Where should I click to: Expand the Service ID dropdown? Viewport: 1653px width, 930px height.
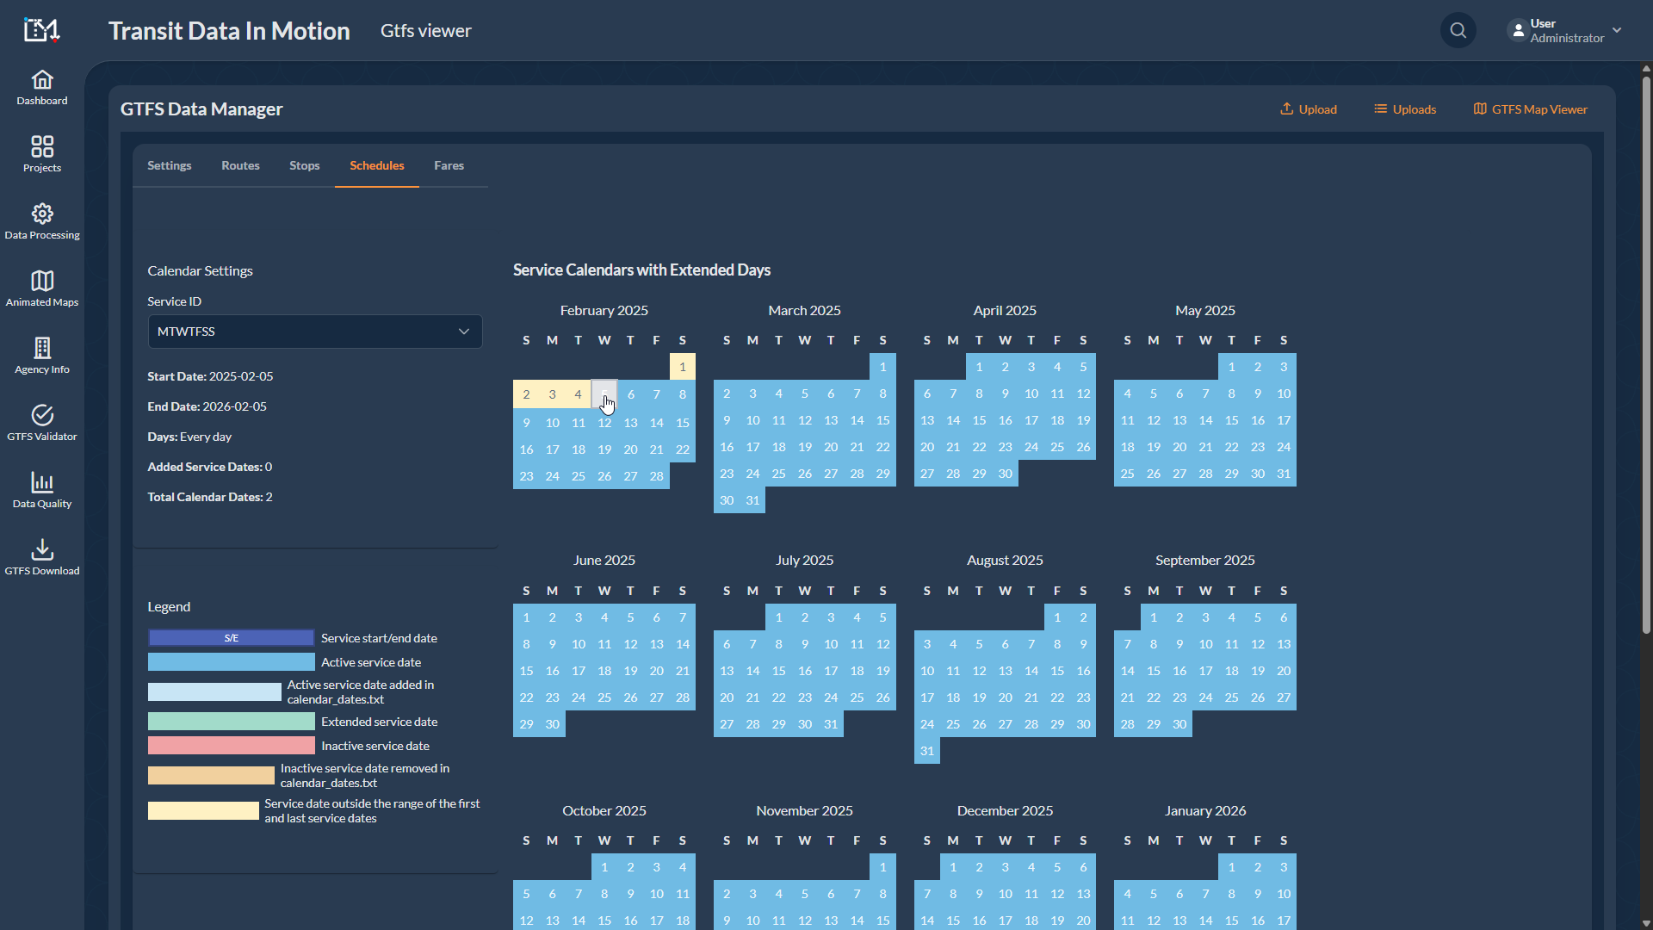[x=315, y=332]
